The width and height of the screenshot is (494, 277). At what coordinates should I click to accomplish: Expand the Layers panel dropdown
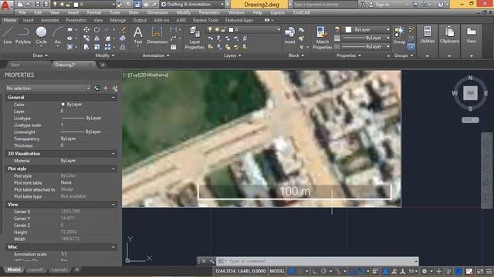click(x=232, y=55)
